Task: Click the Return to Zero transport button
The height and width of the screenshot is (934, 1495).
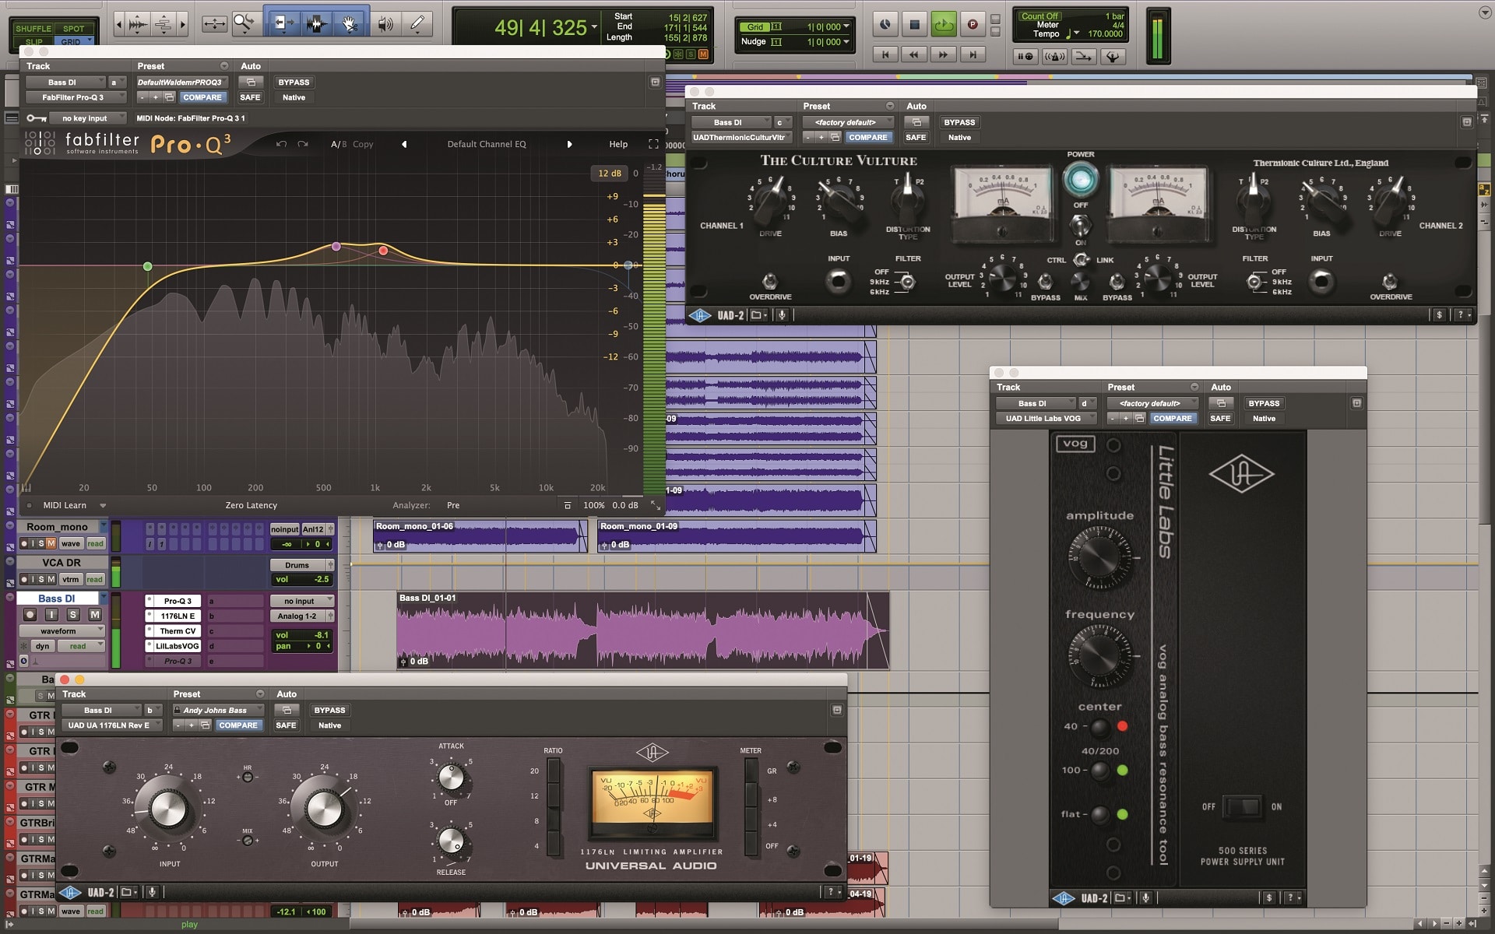Action: pyautogui.click(x=885, y=54)
